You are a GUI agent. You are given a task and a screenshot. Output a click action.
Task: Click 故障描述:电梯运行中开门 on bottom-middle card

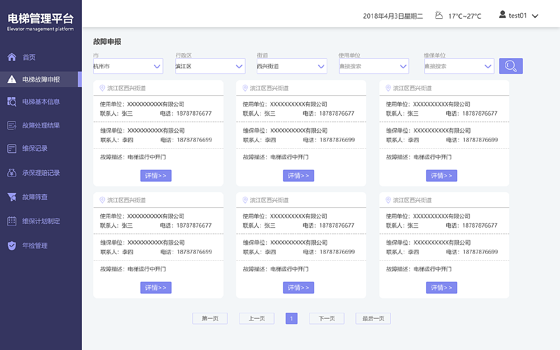tap(276, 269)
